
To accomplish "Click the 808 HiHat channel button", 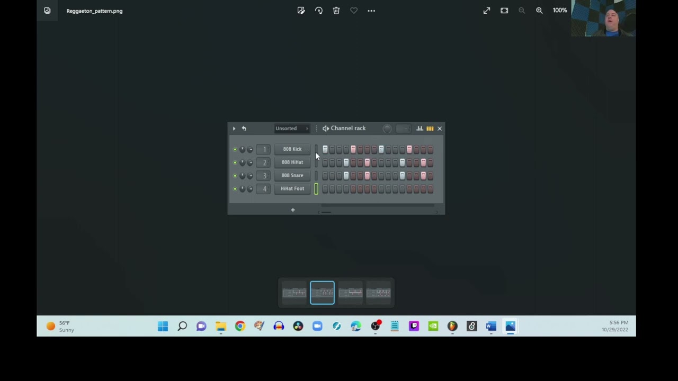I will point(292,162).
